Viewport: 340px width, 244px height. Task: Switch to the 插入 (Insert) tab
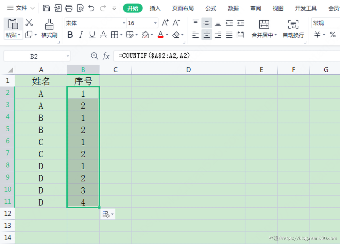click(x=155, y=8)
